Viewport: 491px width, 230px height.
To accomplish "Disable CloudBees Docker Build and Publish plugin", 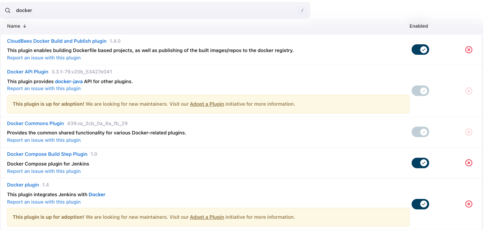I will coord(420,50).
